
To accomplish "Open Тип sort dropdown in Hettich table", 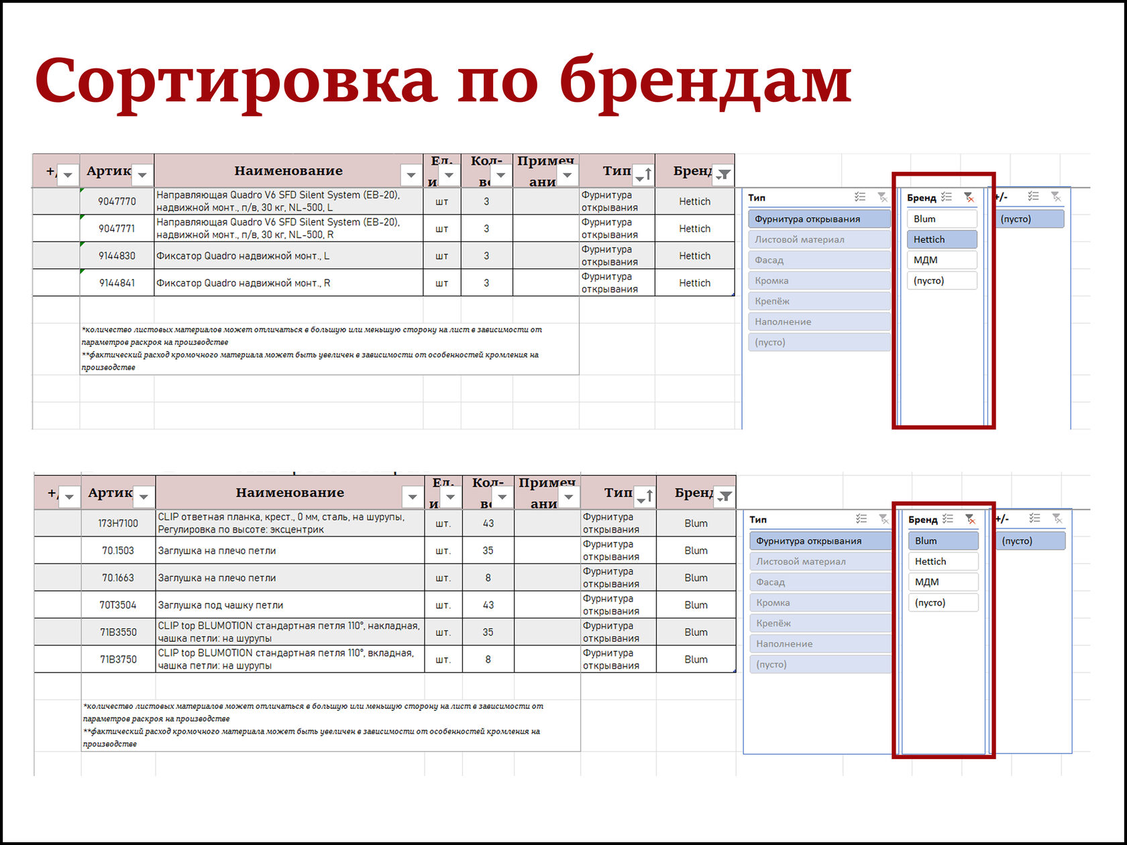I will click(643, 175).
